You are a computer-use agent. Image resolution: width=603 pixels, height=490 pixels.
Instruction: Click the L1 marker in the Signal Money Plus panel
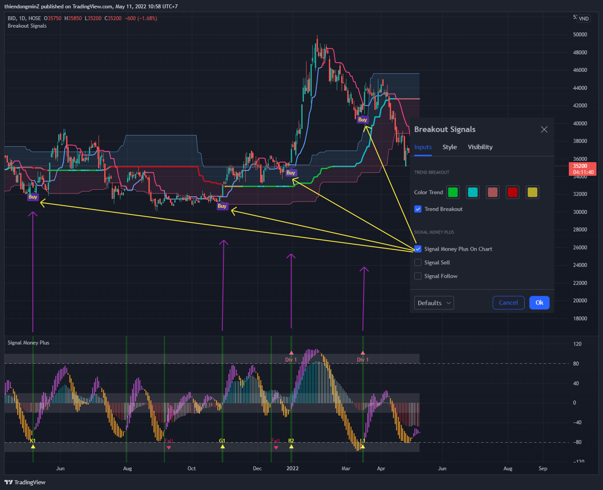pyautogui.click(x=363, y=447)
